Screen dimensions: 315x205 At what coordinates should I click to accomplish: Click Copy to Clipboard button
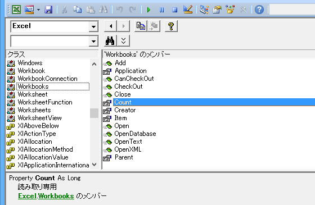(x=141, y=26)
